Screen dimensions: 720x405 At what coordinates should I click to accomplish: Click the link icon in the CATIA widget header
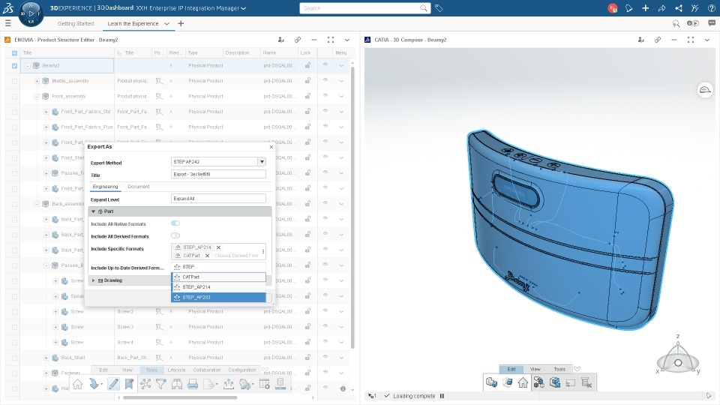point(658,40)
